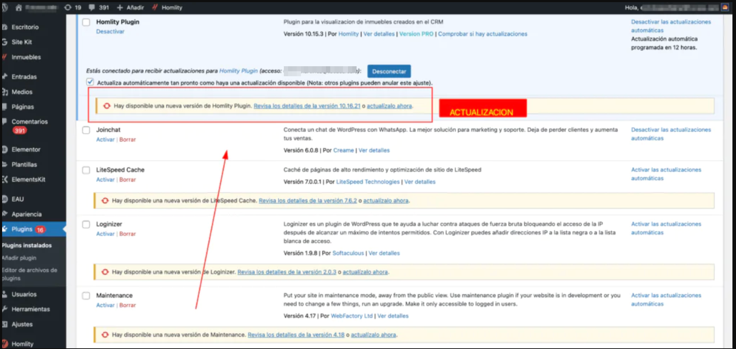Select the Loginizer plugin checkbox

[x=86, y=224]
